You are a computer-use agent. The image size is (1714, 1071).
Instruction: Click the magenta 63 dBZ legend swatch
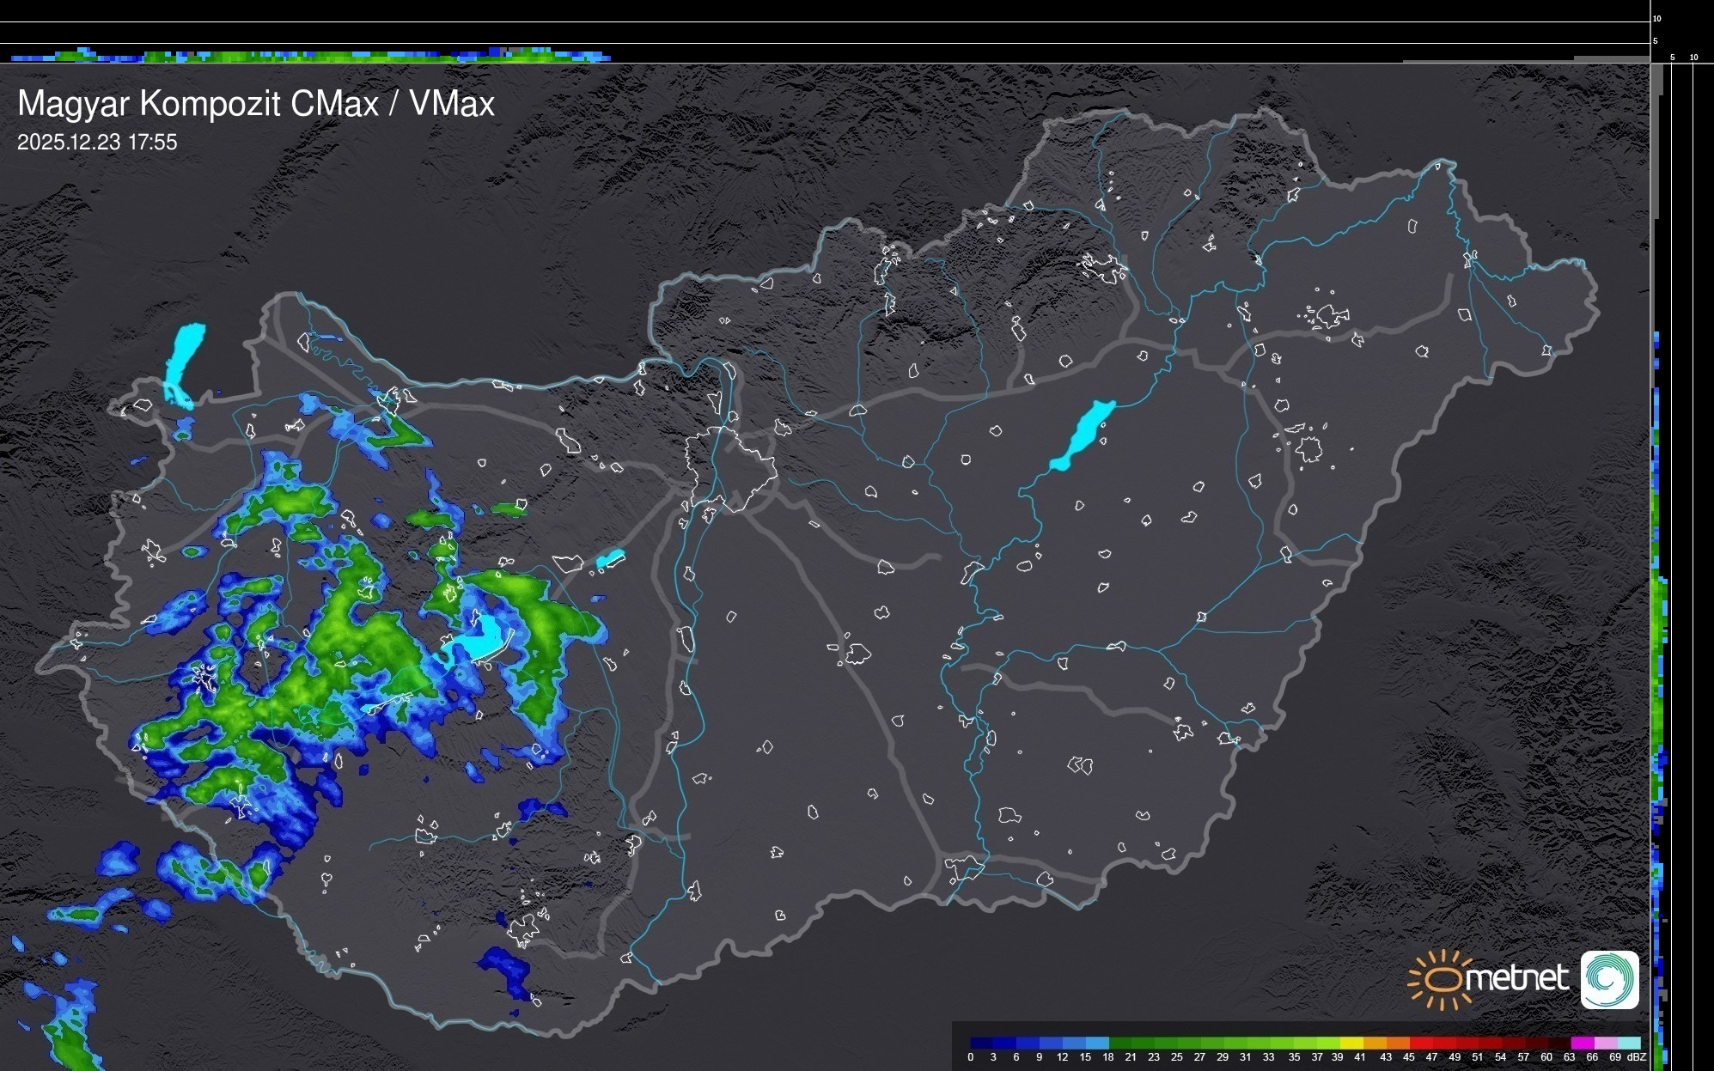pyautogui.click(x=1582, y=1043)
